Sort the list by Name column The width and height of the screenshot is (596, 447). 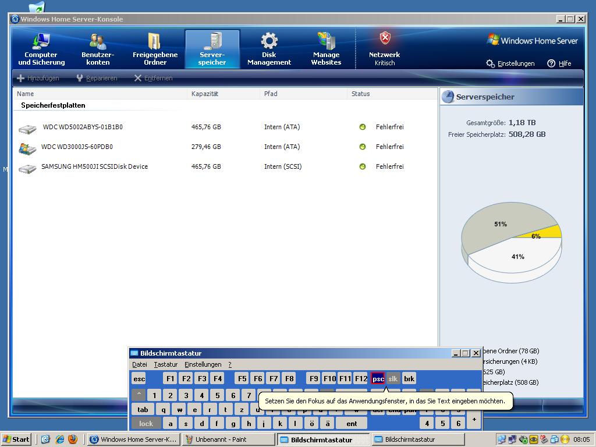click(x=100, y=94)
